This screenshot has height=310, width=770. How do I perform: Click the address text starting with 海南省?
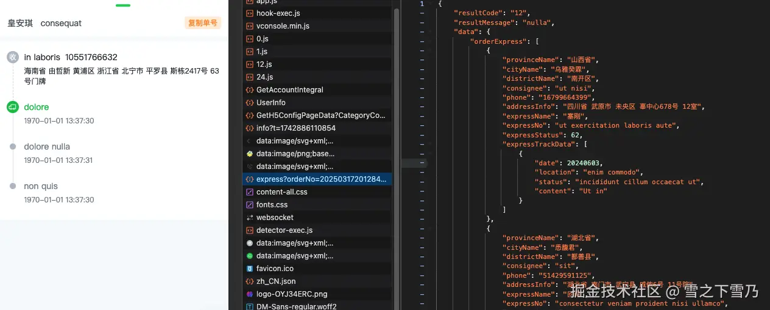121,75
